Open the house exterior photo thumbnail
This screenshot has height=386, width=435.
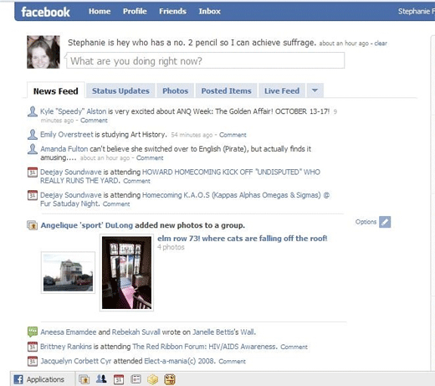[x=68, y=272]
